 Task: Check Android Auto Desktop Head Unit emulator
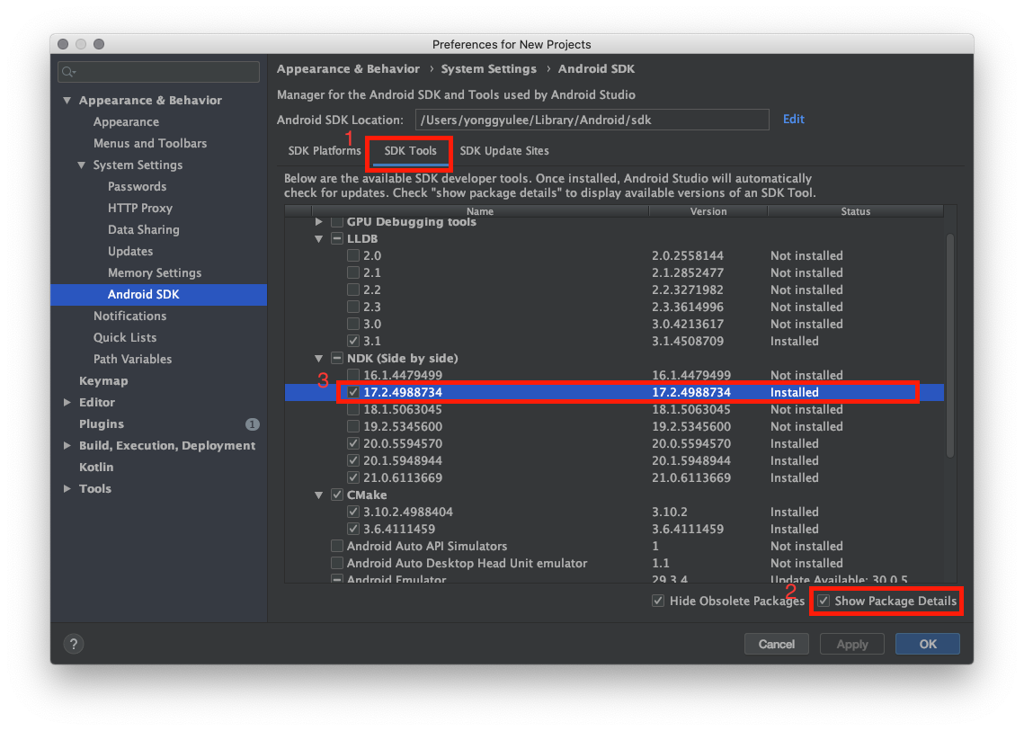pyautogui.click(x=337, y=563)
